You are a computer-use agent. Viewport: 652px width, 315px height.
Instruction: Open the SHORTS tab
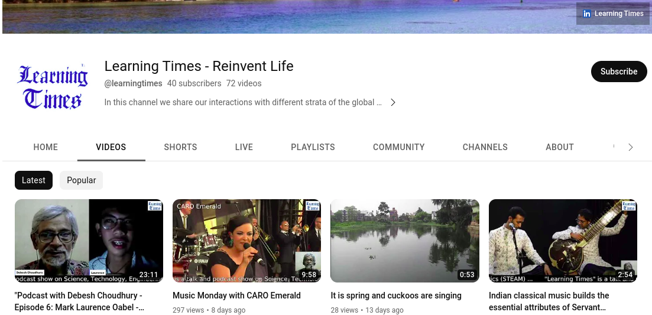tap(180, 147)
